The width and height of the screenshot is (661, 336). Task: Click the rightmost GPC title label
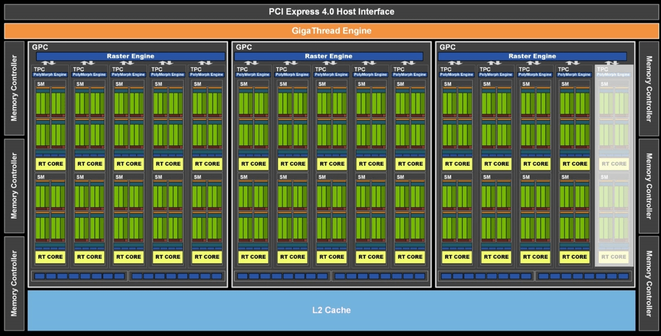point(448,47)
